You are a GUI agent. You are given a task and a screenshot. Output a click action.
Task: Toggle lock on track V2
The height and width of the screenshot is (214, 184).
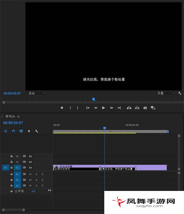pyautogui.click(x=12, y=162)
